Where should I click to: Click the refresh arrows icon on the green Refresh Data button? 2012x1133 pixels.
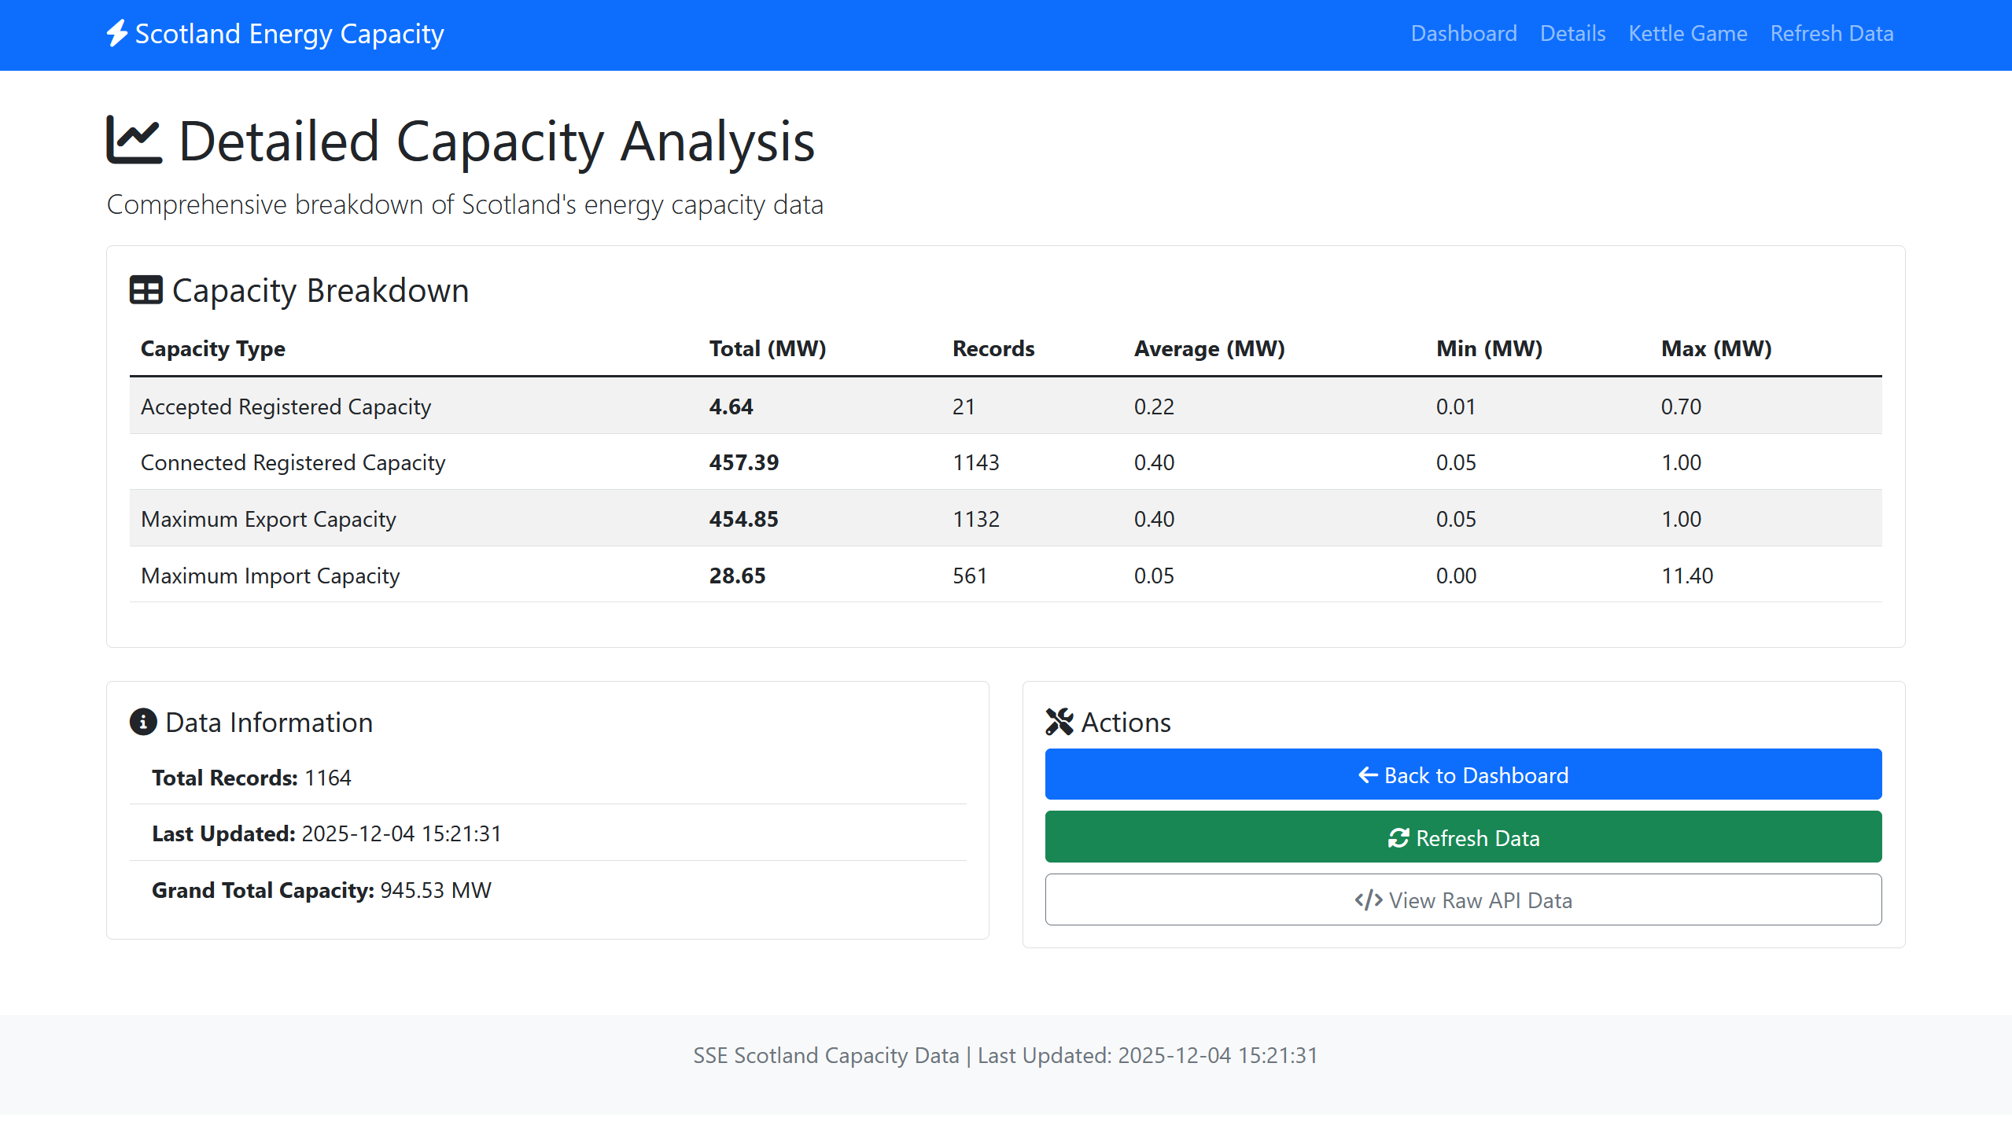point(1398,838)
